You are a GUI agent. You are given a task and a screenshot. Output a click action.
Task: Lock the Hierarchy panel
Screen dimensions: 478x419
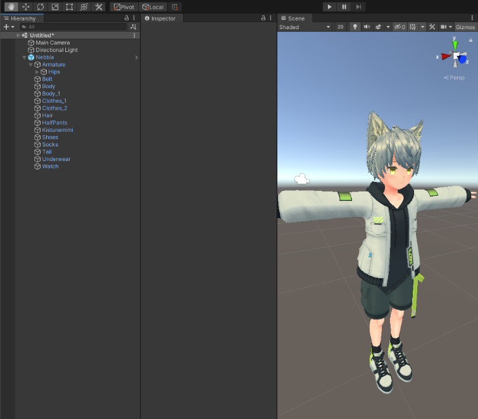[127, 18]
